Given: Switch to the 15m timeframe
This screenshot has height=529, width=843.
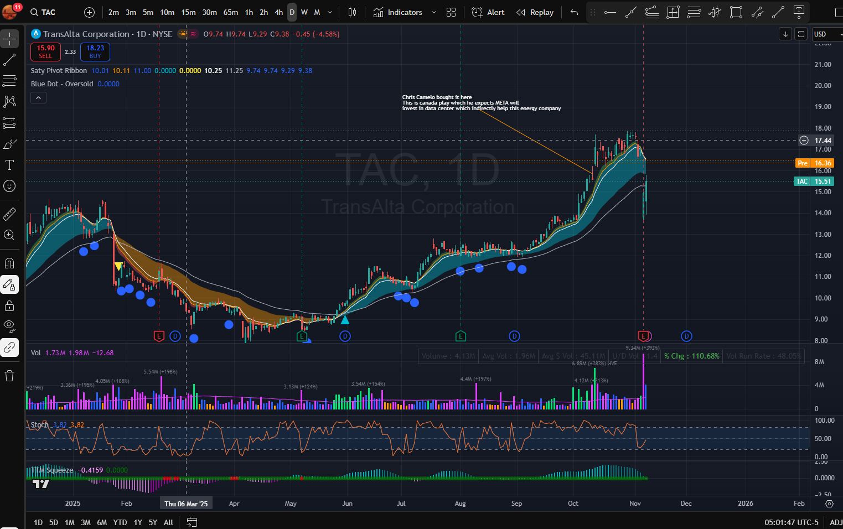Looking at the screenshot, I should coord(188,12).
